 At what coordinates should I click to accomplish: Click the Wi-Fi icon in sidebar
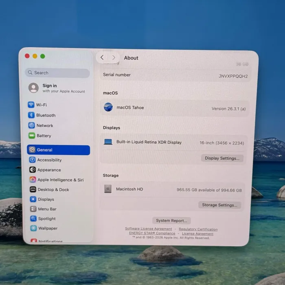(31, 105)
